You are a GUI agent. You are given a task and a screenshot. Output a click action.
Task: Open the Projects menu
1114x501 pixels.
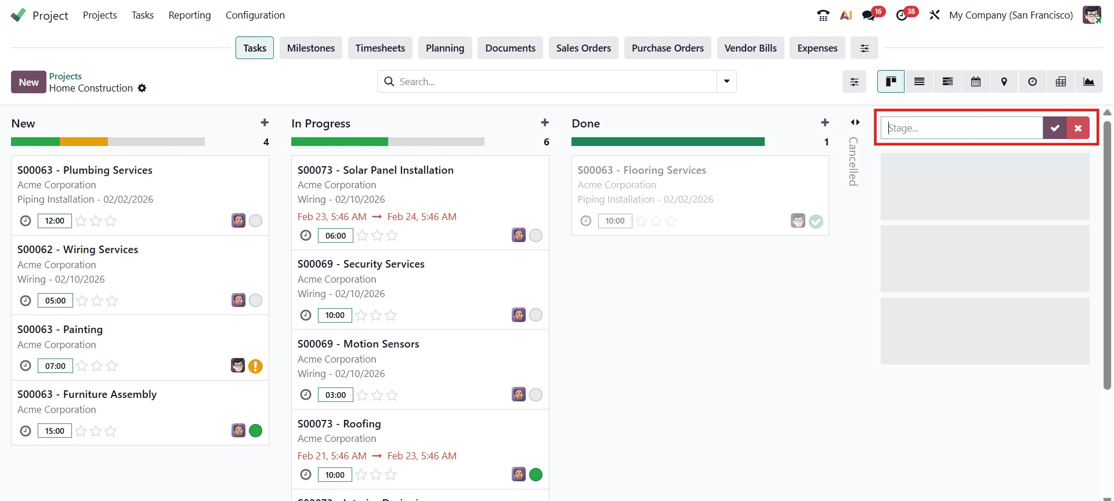click(100, 15)
